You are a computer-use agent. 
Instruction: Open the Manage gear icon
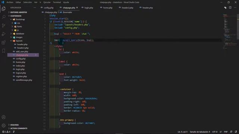(x=3, y=125)
